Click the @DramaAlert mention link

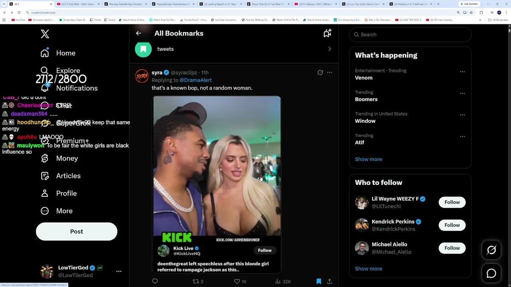(x=196, y=80)
